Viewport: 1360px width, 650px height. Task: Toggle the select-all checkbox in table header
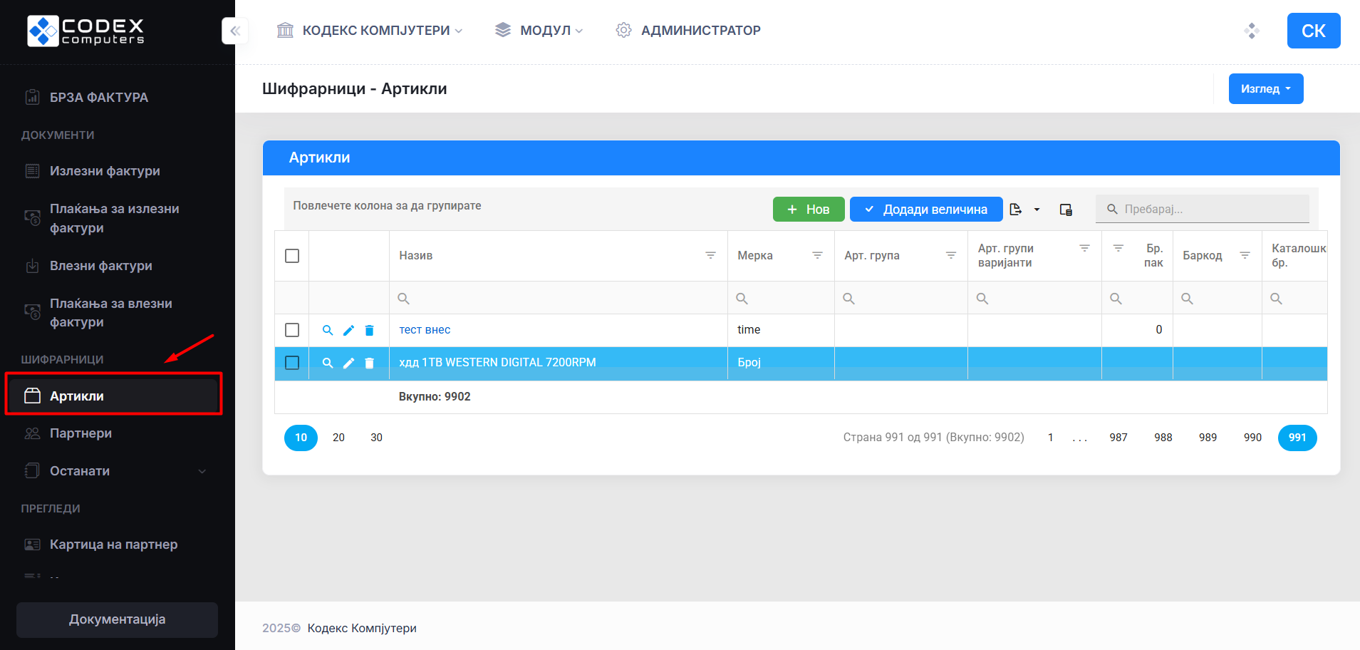pyautogui.click(x=292, y=256)
